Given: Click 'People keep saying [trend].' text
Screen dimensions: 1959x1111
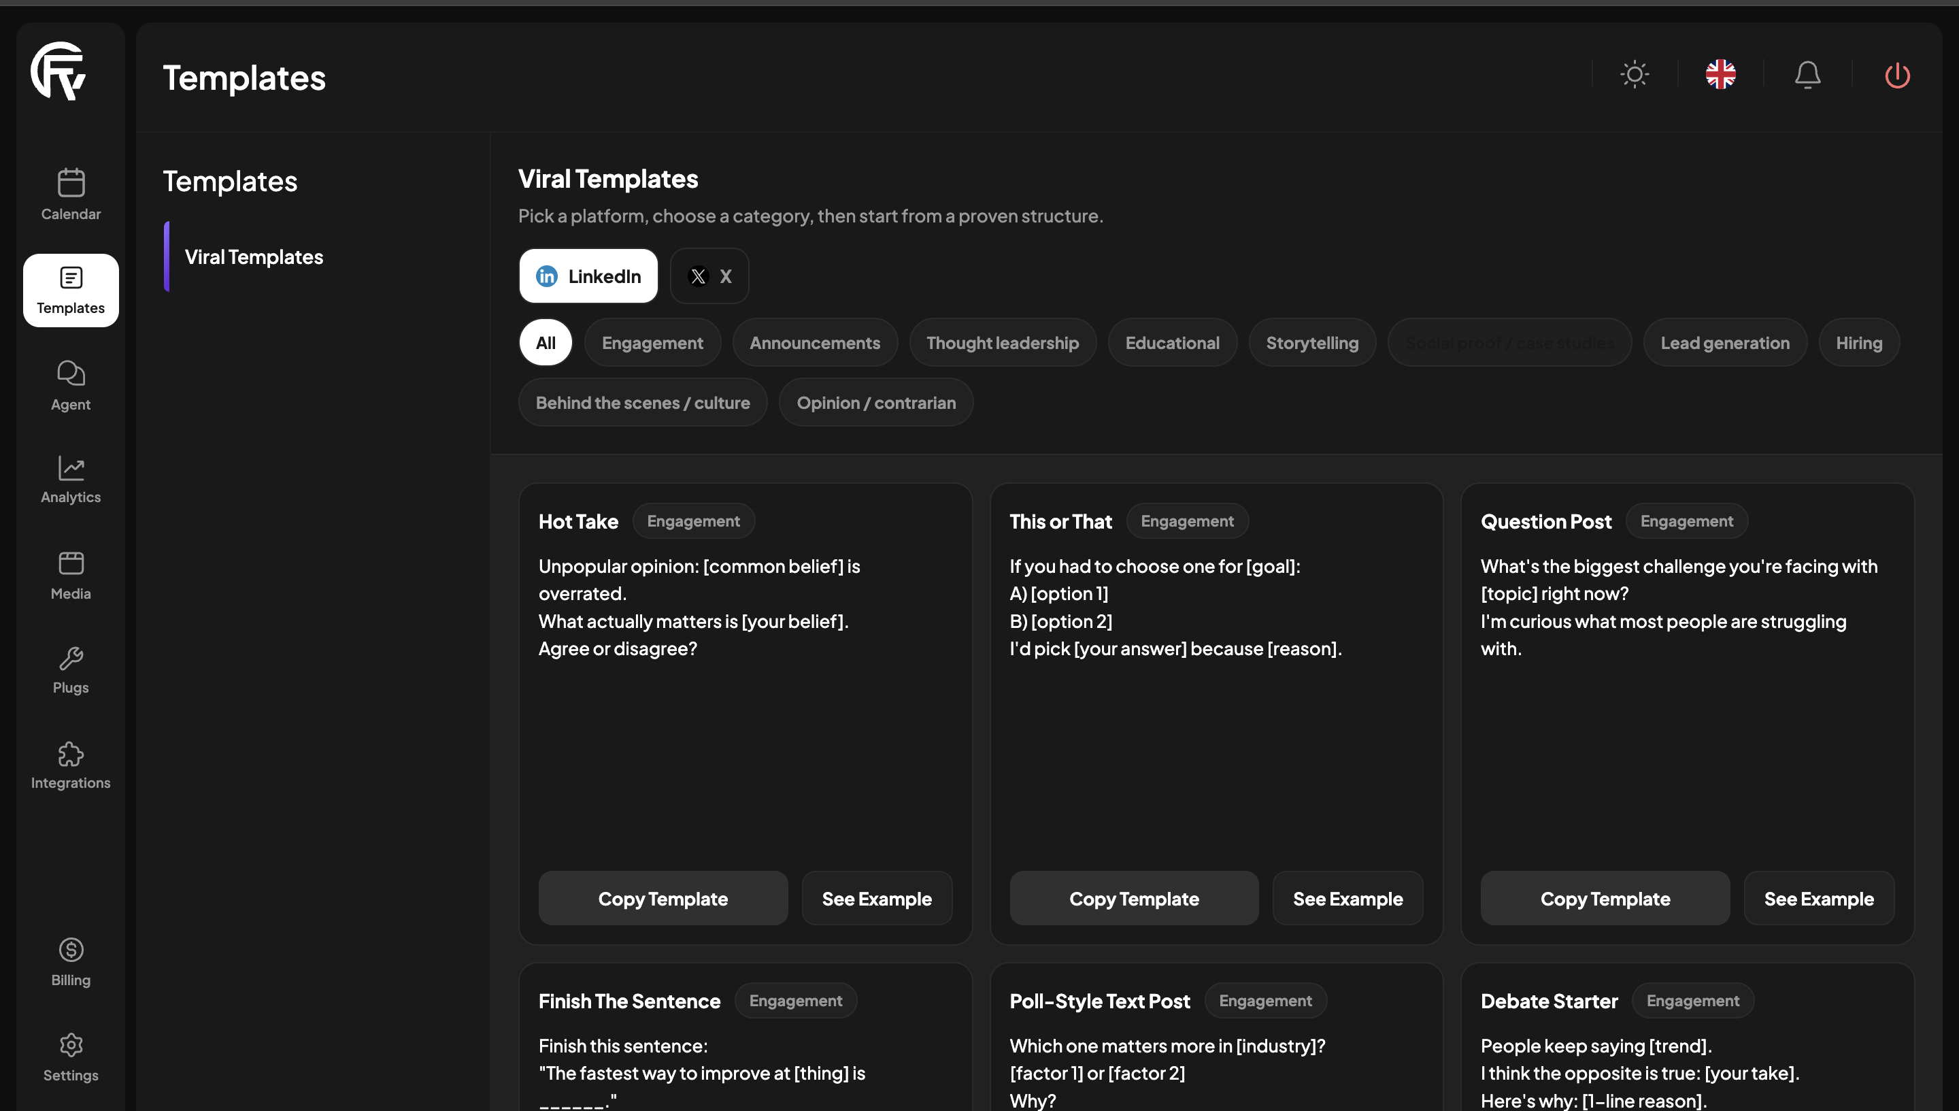Looking at the screenshot, I should (1596, 1046).
